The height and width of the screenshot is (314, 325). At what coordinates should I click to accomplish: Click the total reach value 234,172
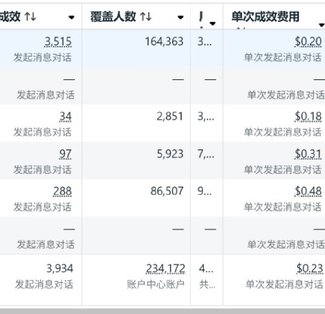coord(166,269)
